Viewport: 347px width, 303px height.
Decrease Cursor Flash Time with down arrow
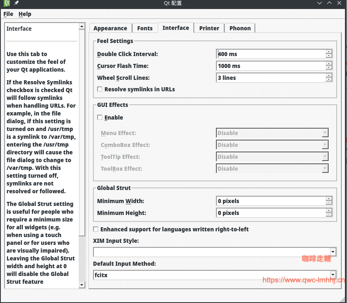pos(329,68)
